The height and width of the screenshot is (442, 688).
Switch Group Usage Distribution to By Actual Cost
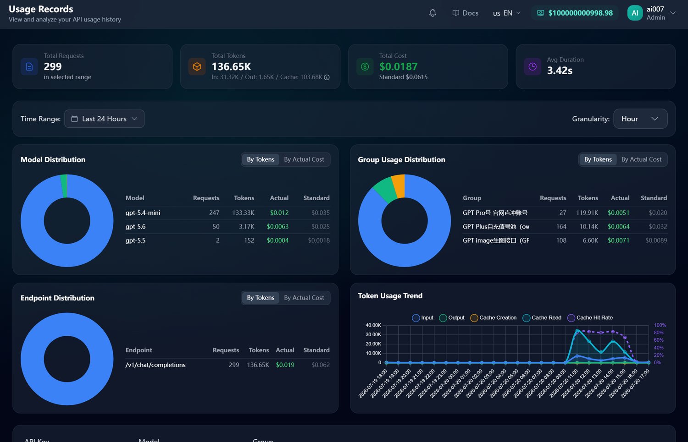coord(641,159)
